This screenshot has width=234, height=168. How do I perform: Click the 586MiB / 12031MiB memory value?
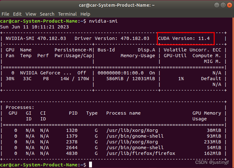131,79
